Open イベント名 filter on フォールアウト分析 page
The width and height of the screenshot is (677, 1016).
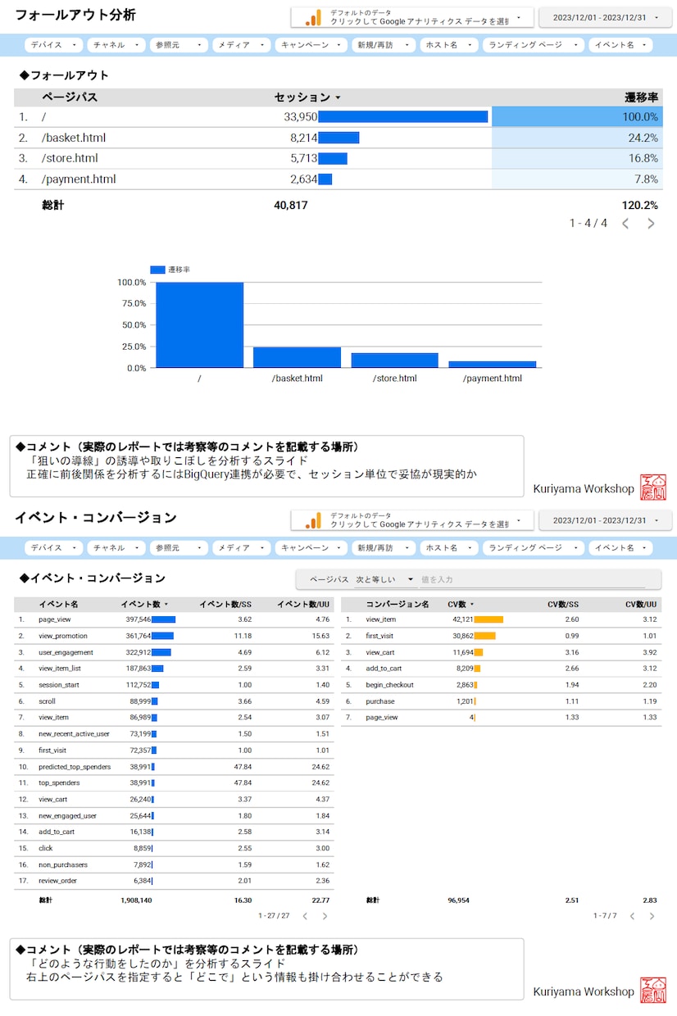[x=620, y=45]
